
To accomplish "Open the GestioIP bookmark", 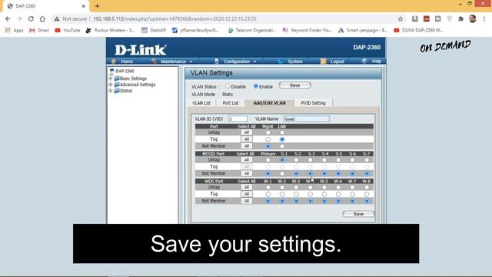I will [154, 30].
